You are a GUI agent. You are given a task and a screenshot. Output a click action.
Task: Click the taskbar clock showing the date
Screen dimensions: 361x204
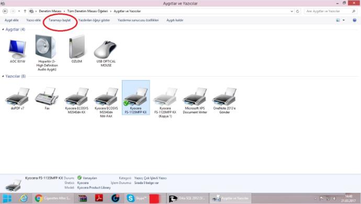point(348,198)
